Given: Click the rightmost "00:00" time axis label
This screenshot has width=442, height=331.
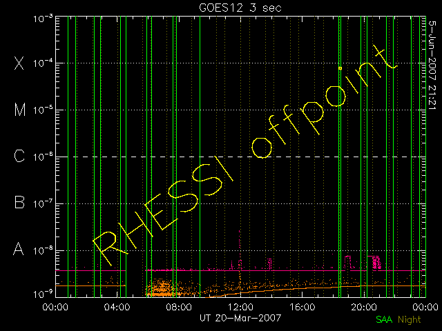Looking at the screenshot, I should click(425, 307).
